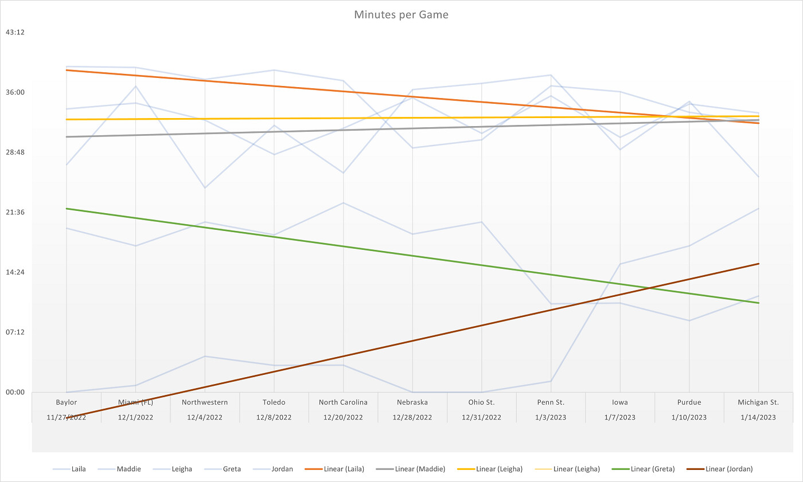
Task: Click the green Greta trendline in the plot
Action: point(412,256)
